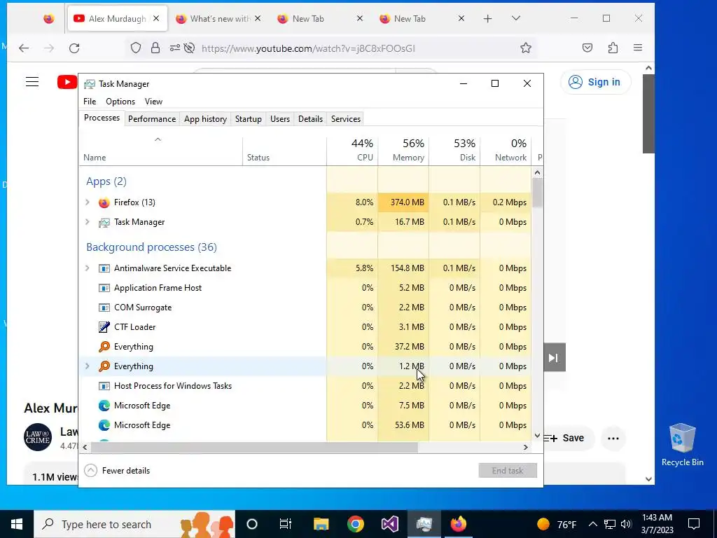The height and width of the screenshot is (538, 717).
Task: Reload the YouTube page in Firefox
Action: [74, 48]
